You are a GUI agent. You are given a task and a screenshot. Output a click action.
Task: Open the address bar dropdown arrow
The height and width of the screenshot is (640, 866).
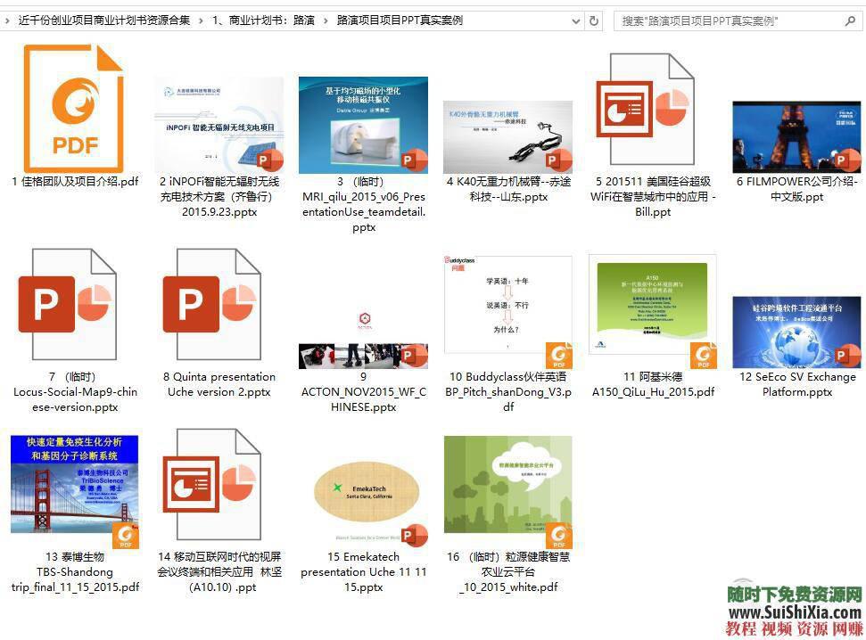(575, 19)
